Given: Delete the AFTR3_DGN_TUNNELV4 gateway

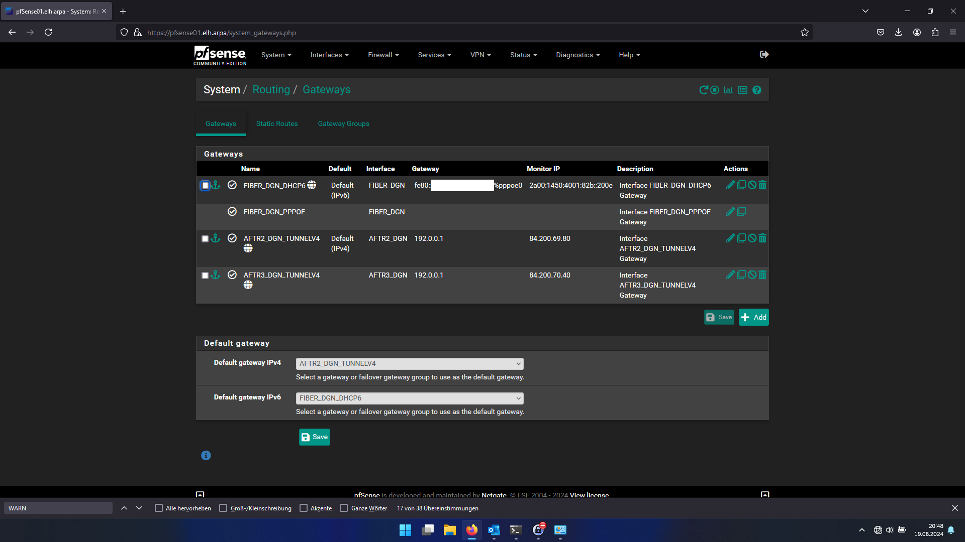Looking at the screenshot, I should (x=762, y=275).
